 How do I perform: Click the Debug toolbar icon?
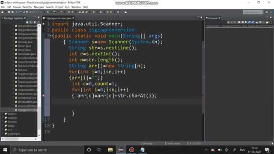[x=41, y=12]
